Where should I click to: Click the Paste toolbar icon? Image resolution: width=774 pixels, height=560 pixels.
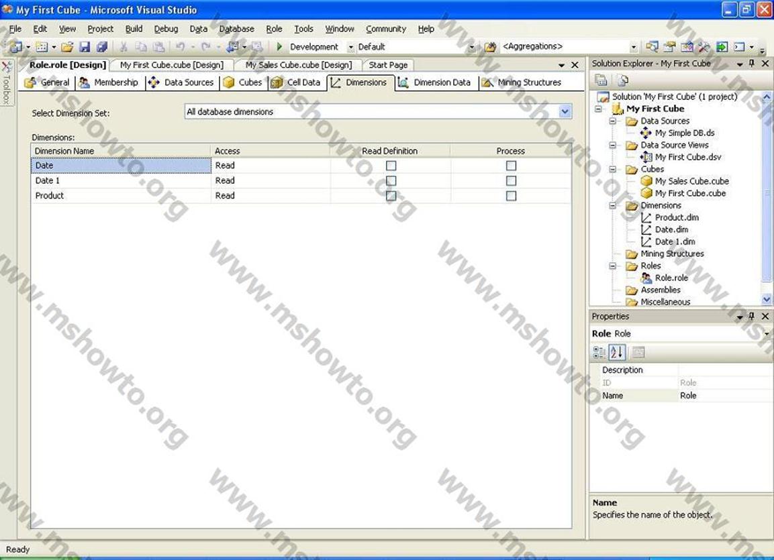pyautogui.click(x=158, y=47)
